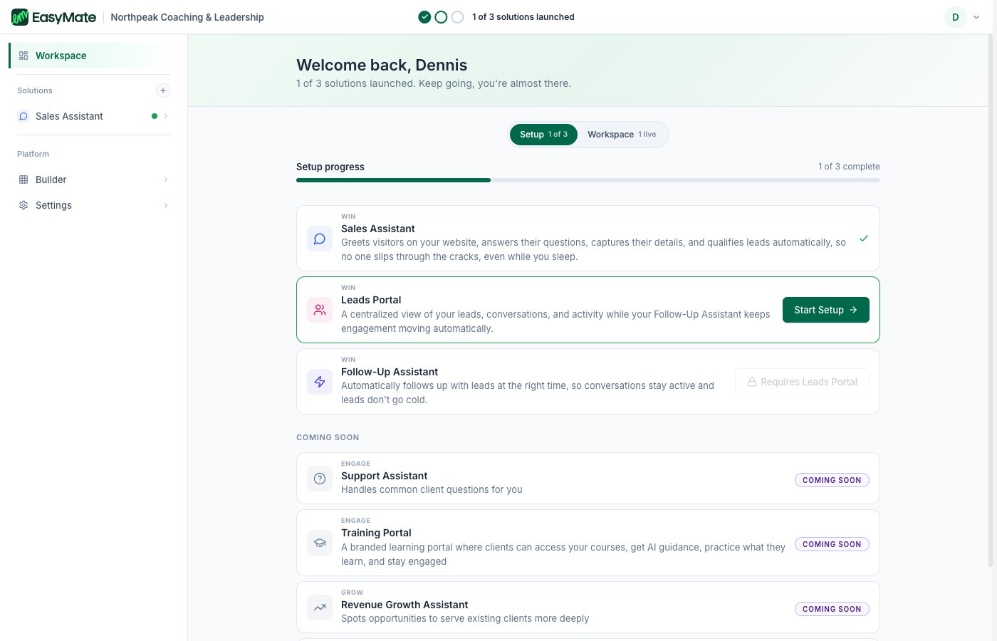Open Builder in the sidebar
Viewport: 997px width, 641px height.
point(90,179)
